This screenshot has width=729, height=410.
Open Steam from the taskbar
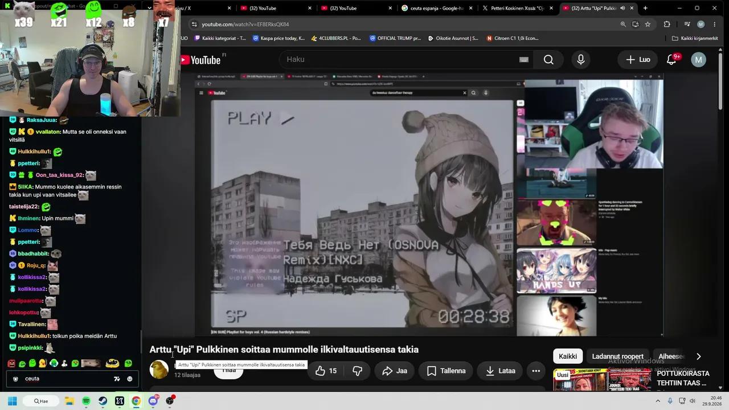tap(103, 401)
